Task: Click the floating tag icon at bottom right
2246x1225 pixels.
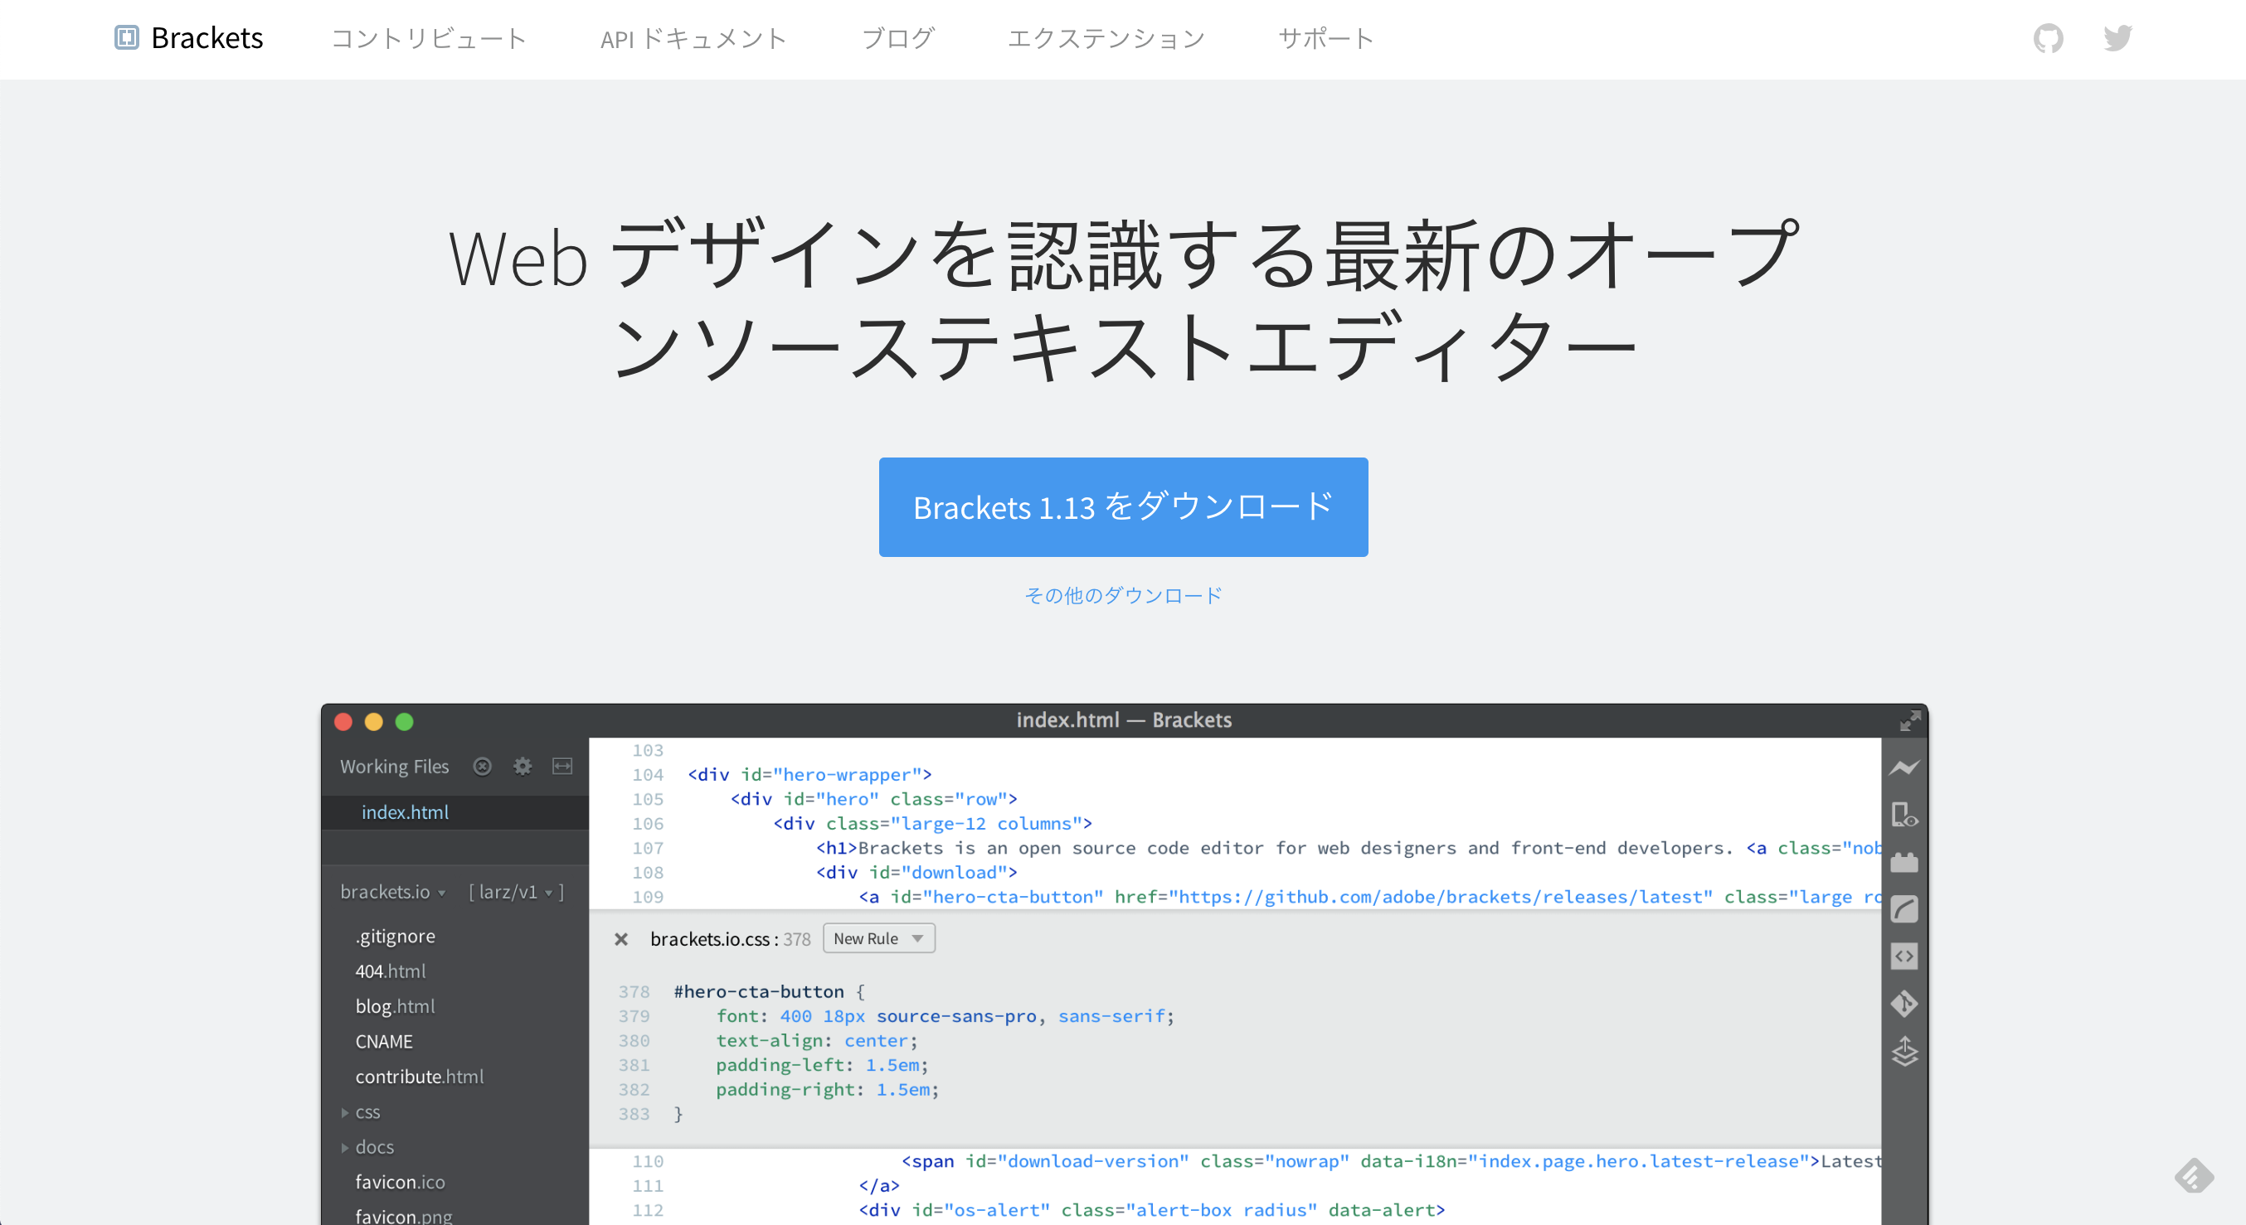Action: (2195, 1175)
